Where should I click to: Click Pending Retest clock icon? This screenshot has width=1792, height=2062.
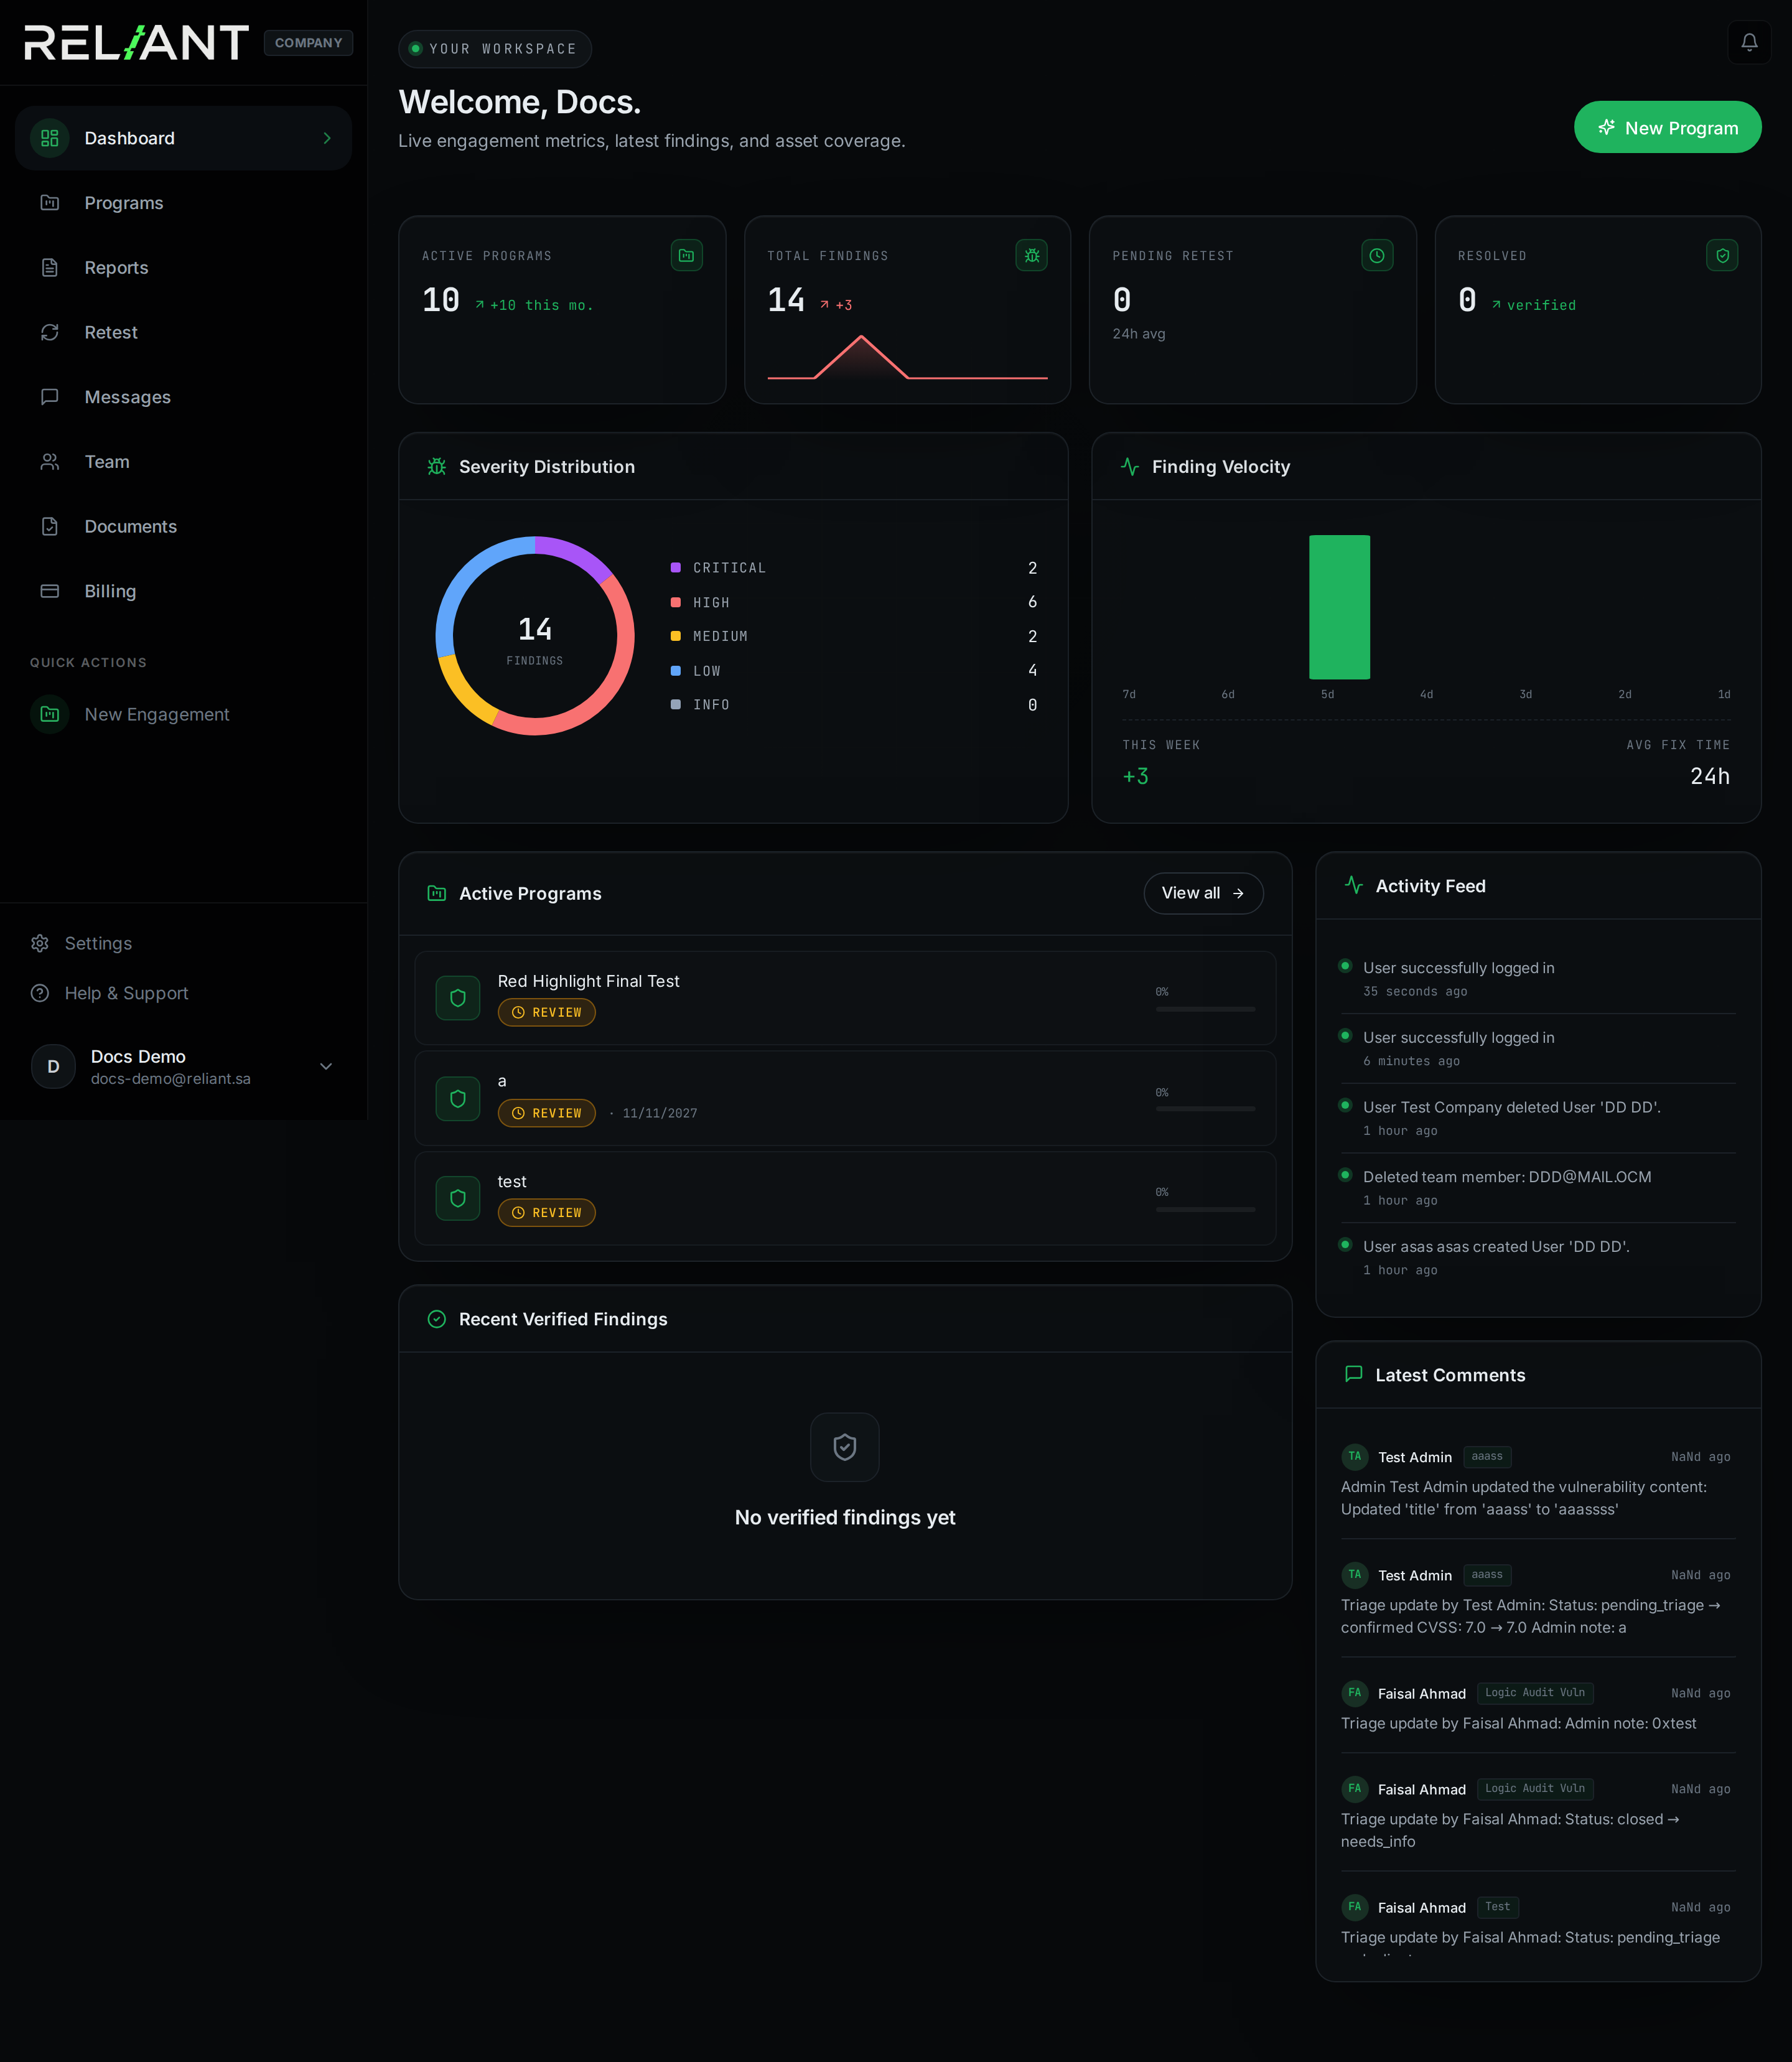(x=1377, y=256)
